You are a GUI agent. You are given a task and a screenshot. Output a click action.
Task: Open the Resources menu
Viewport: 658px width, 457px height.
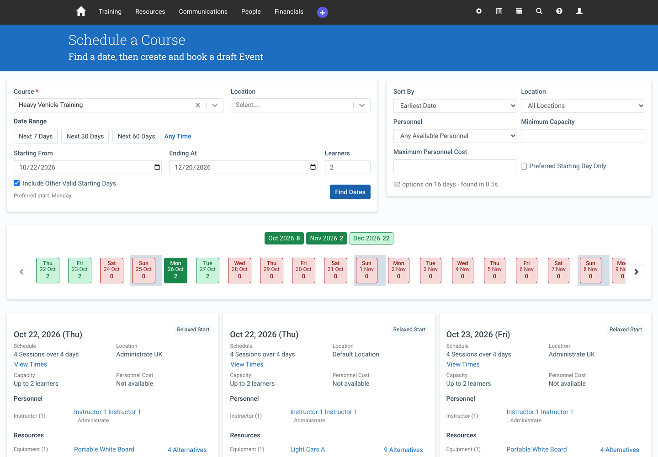pyautogui.click(x=150, y=11)
